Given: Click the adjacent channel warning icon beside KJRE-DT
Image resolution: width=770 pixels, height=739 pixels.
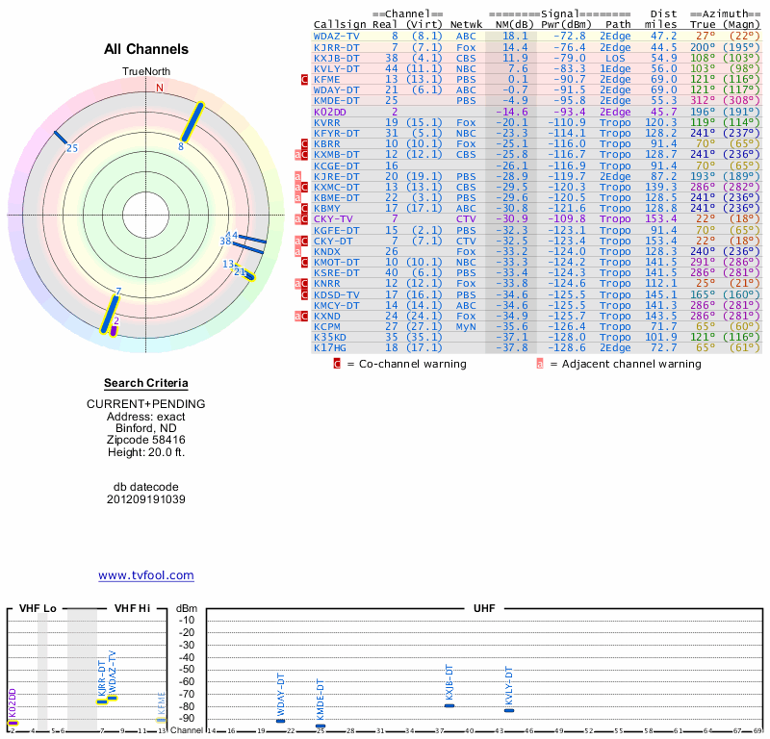Looking at the screenshot, I should (x=298, y=176).
